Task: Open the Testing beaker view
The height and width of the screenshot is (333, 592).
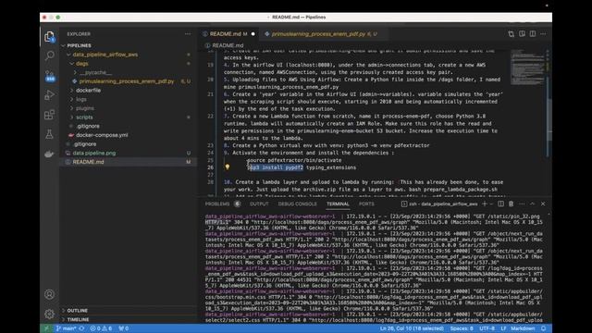Action: [49, 134]
